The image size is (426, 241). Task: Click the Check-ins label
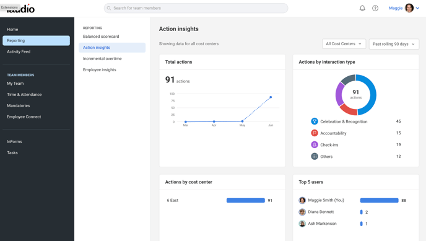coord(329,145)
